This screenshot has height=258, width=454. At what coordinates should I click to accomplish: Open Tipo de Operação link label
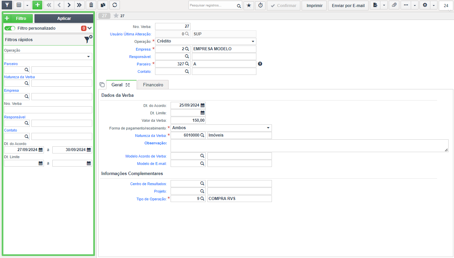click(x=151, y=199)
